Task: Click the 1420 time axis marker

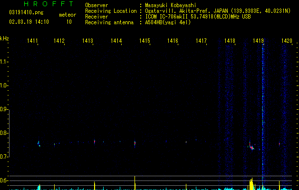Action: [x=287, y=41]
